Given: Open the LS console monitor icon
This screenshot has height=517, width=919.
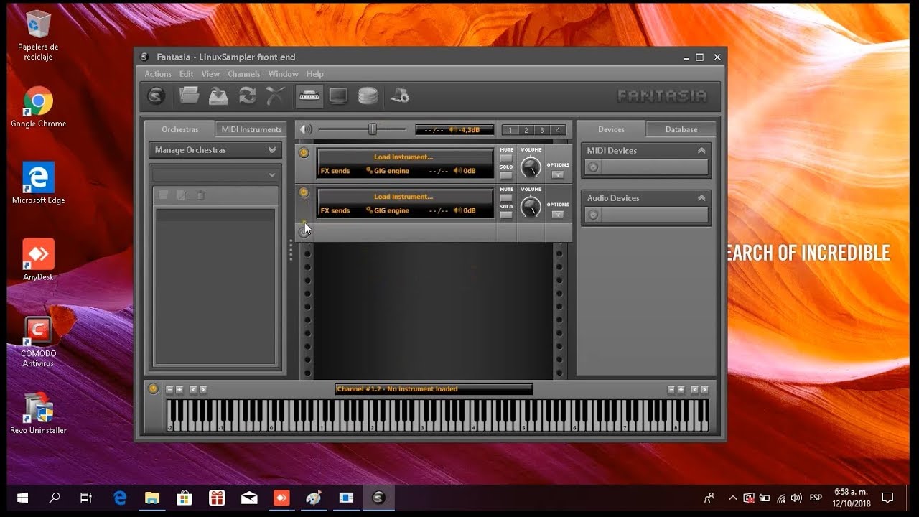Looking at the screenshot, I should pyautogui.click(x=338, y=96).
